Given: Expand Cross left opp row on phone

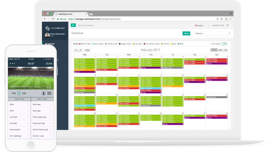Looking at the screenshot, I should coord(42,123).
